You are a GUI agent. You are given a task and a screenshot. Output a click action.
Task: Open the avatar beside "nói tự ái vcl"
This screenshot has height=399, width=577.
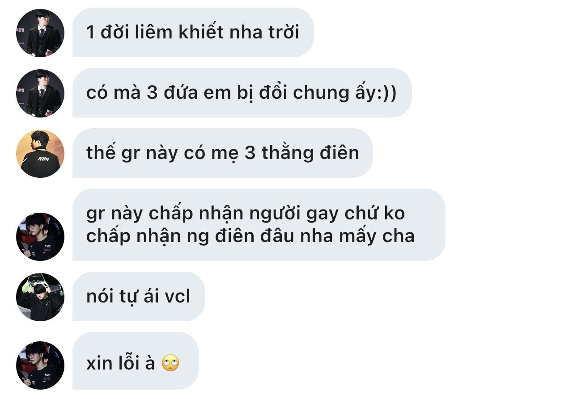pyautogui.click(x=40, y=297)
